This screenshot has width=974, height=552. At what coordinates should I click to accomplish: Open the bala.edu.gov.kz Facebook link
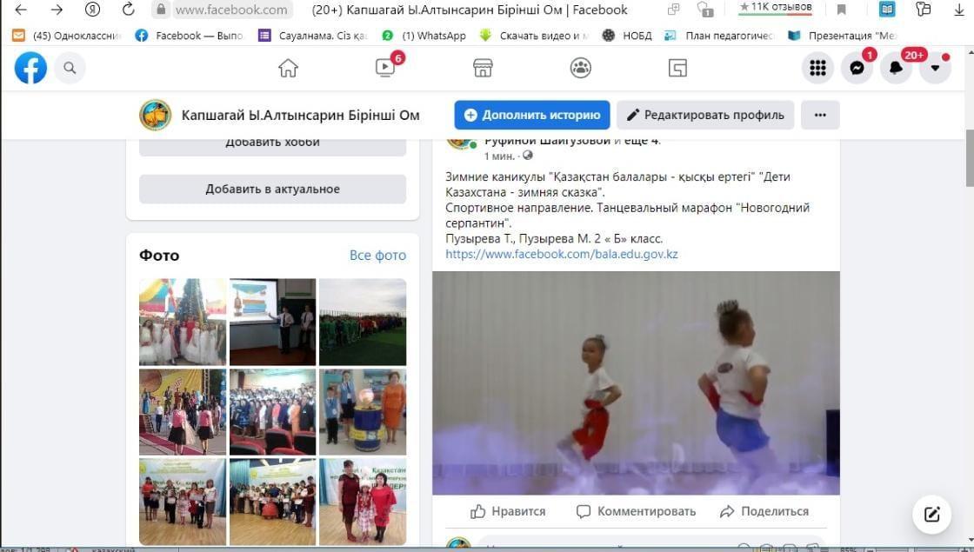(561, 254)
